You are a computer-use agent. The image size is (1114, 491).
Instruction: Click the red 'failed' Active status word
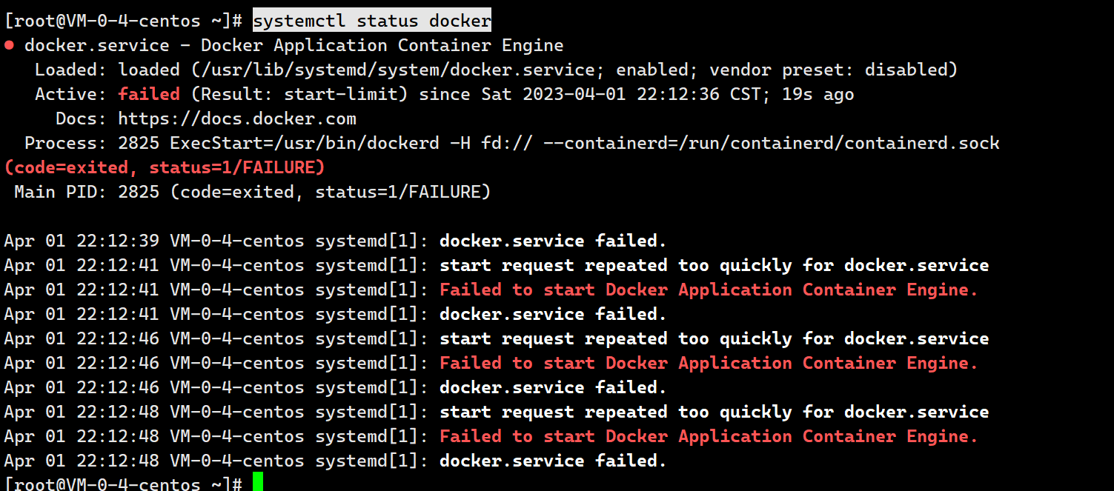(x=149, y=94)
